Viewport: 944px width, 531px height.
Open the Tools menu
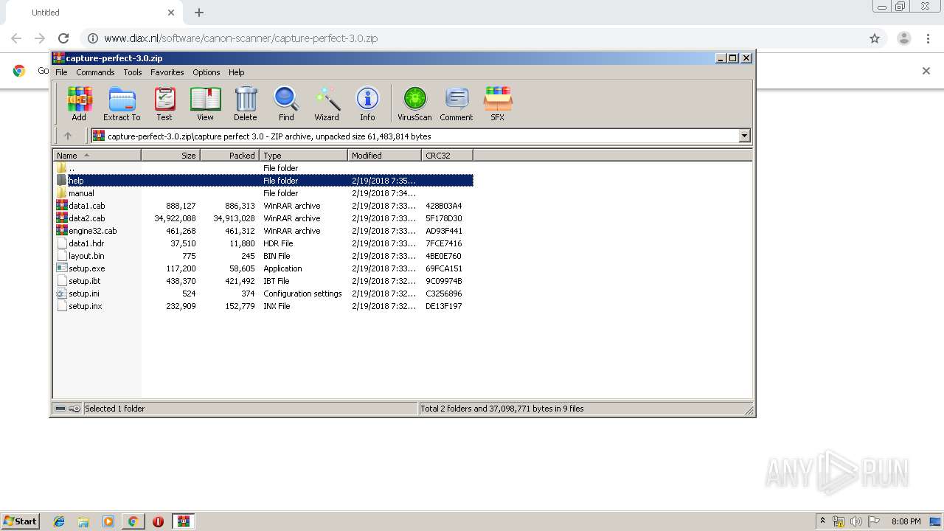133,72
